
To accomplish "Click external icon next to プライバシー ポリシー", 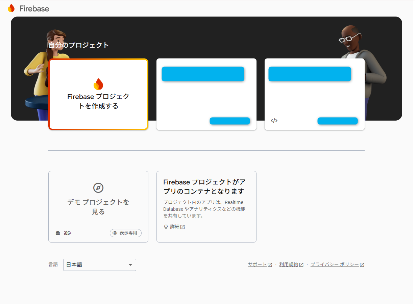I will (x=362, y=265).
